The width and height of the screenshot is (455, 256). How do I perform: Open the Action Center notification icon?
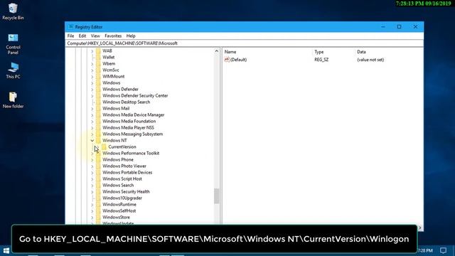click(x=443, y=250)
